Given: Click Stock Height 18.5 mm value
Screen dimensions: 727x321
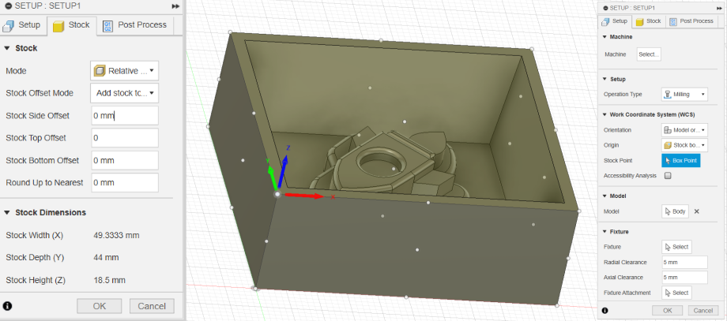Looking at the screenshot, I should [109, 280].
